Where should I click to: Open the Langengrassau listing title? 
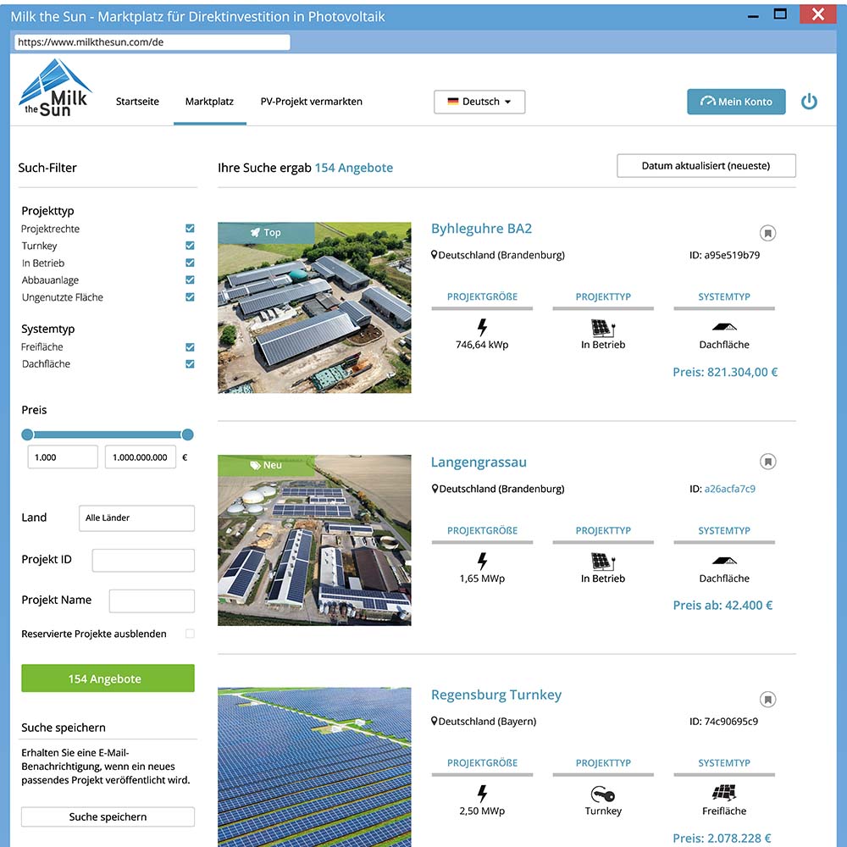[479, 462]
